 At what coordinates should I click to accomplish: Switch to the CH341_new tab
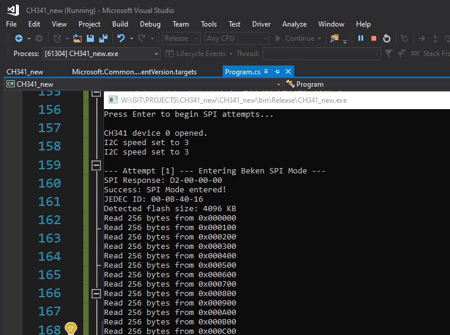pos(25,71)
